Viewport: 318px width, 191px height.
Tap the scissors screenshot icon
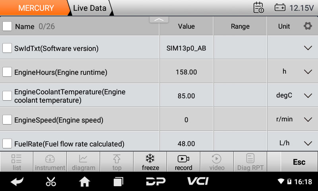(51, 181)
